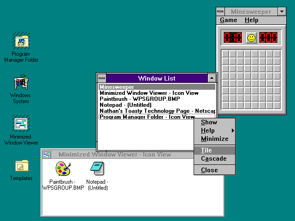Select Minimized Window Viewer - Icon View entry
The height and width of the screenshot is (221, 295).
click(x=157, y=93)
